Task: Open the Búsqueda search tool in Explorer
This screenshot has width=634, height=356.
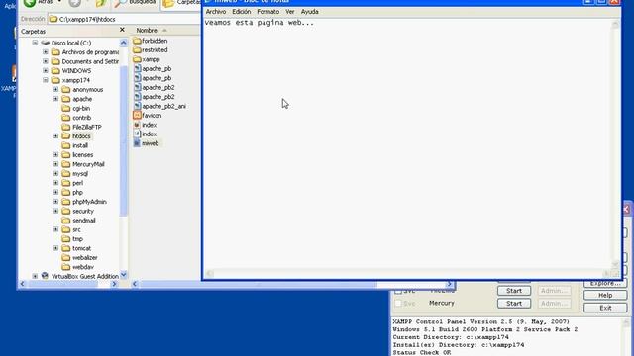Action: click(135, 3)
